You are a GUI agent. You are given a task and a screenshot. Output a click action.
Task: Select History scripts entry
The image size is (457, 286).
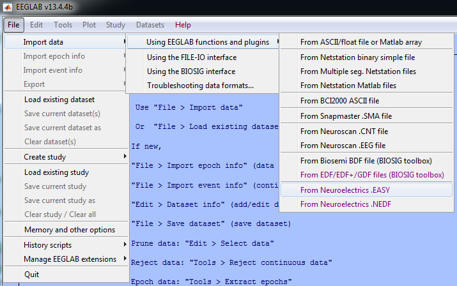(66, 245)
